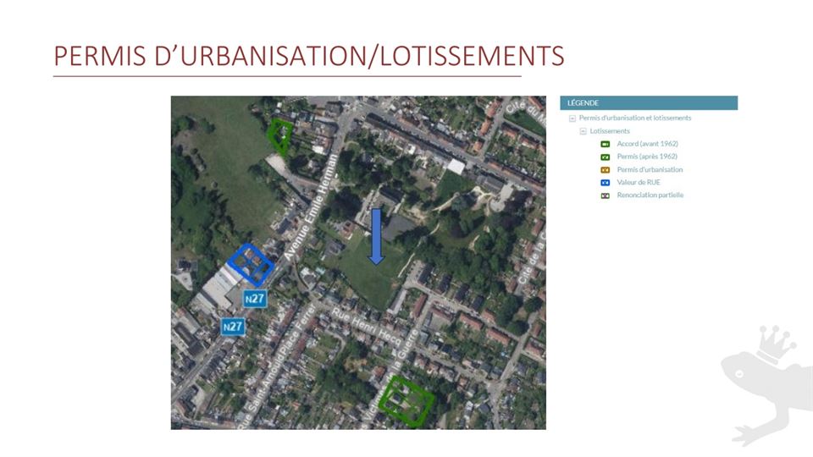
Task: Click the blue Valeur de RUE legend icon
Action: pos(605,182)
